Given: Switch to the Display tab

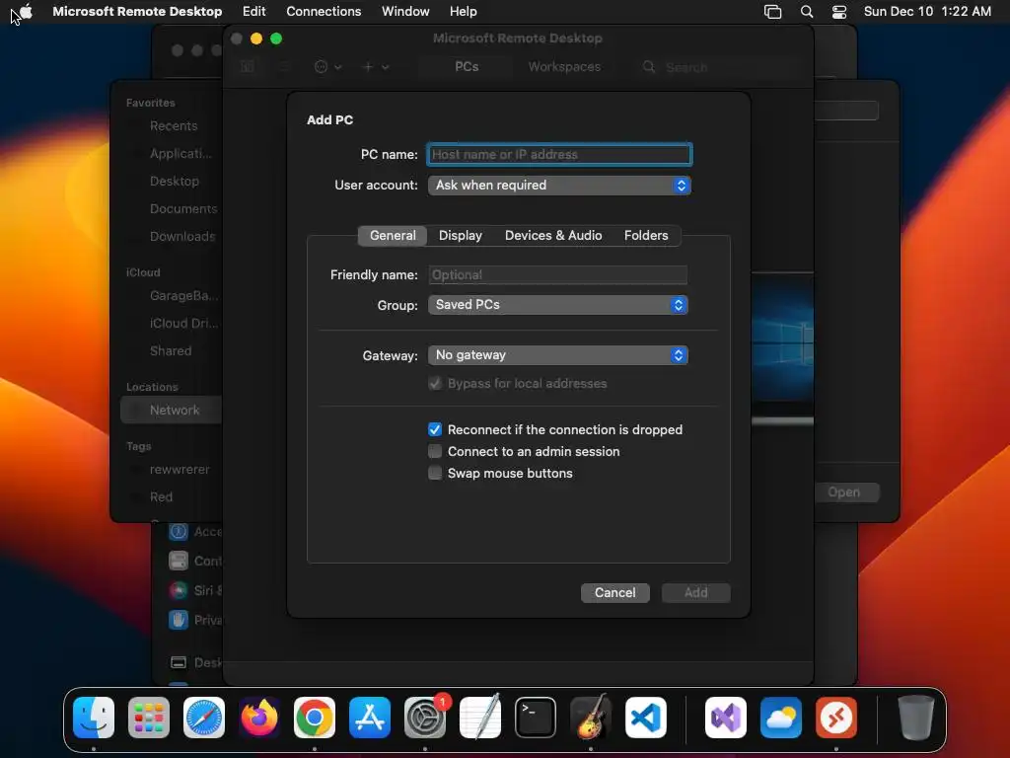Looking at the screenshot, I should coord(460,235).
